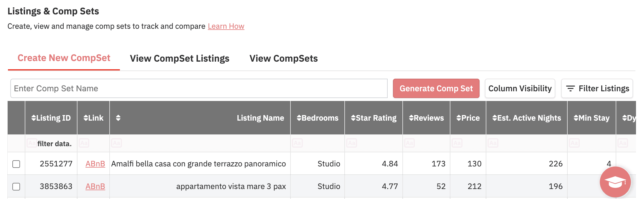Sort by Min Stay arrows

pos(576,118)
